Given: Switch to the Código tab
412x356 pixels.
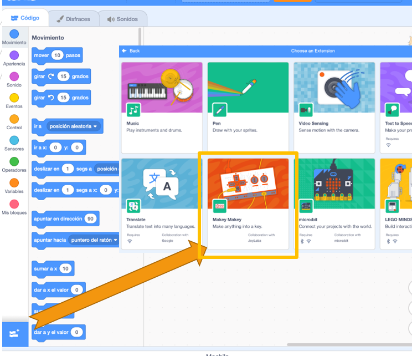Looking at the screenshot, I should (x=25, y=18).
